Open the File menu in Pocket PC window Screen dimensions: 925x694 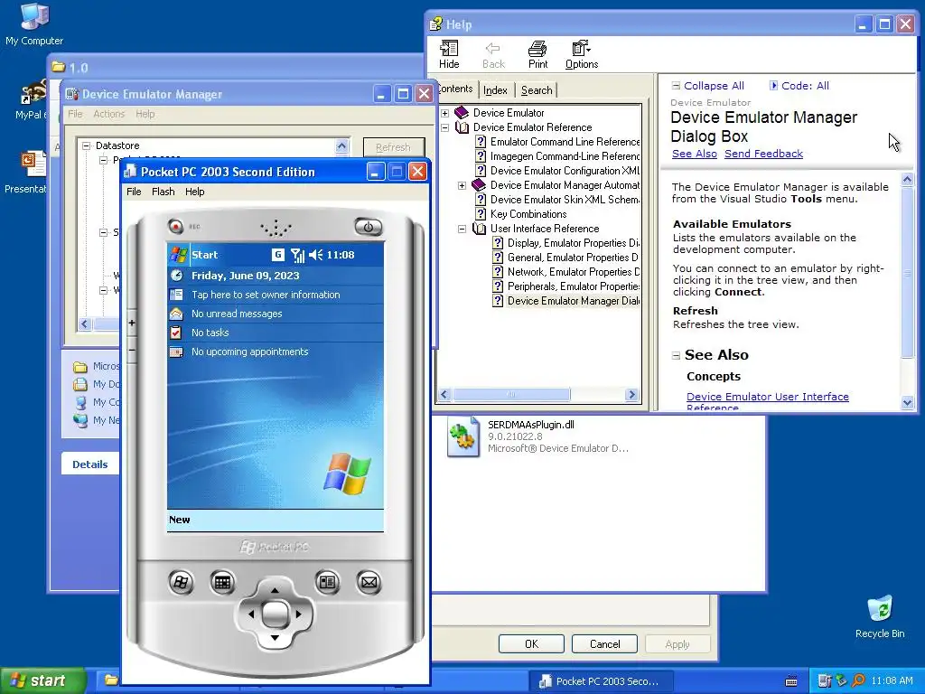pos(134,192)
